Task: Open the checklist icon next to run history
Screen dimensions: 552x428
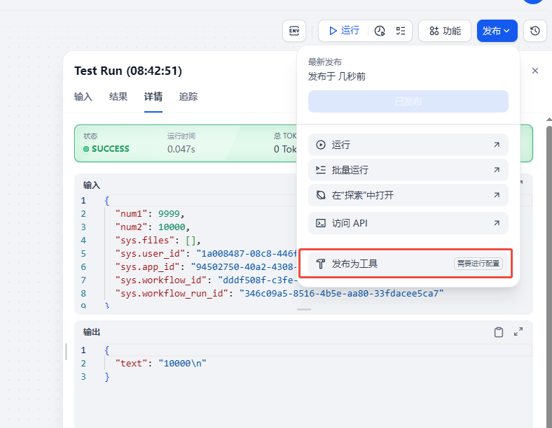Action: [x=401, y=31]
